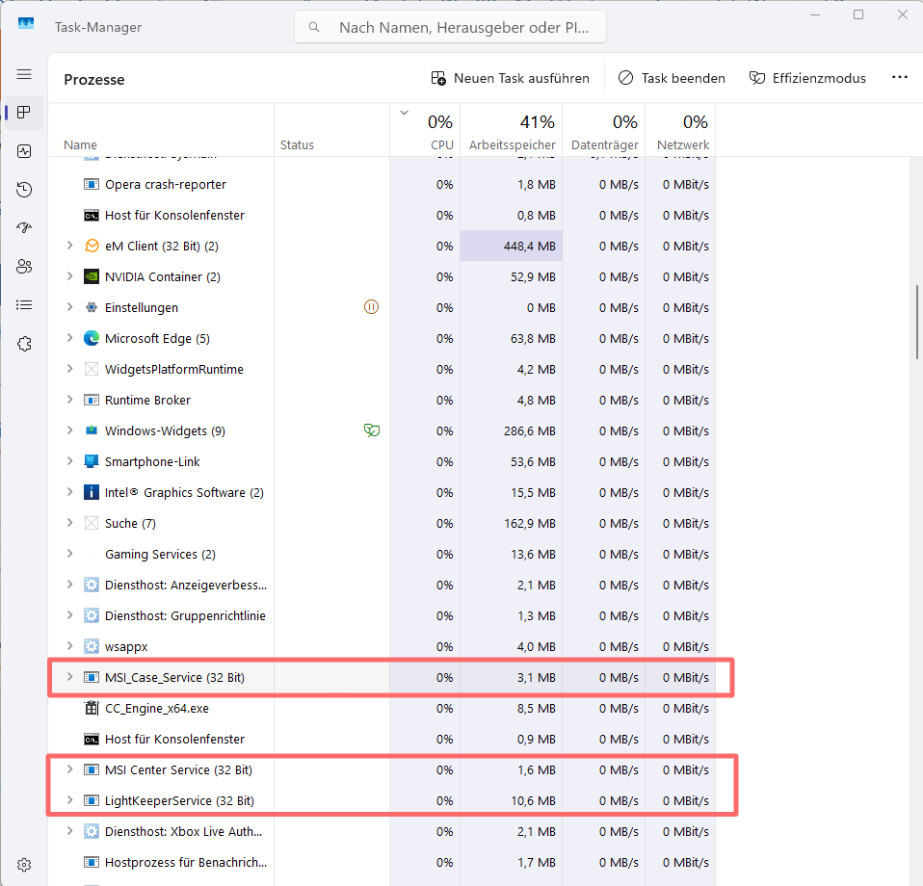The height and width of the screenshot is (886, 923).
Task: Expand the Windows-Widgets group
Action: click(x=70, y=430)
